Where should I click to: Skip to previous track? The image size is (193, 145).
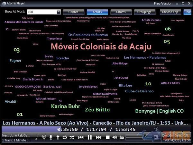tap(81, 137)
